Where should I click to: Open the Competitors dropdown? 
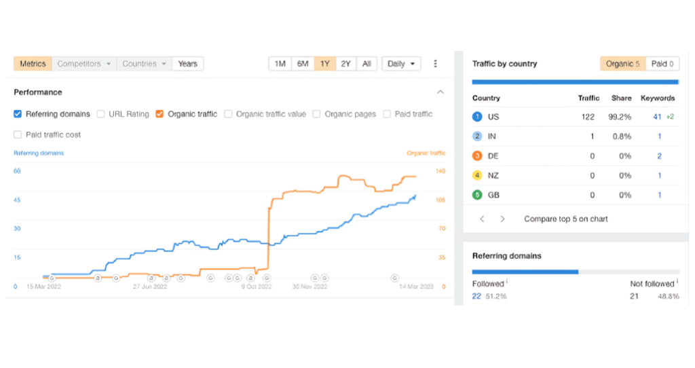(x=83, y=64)
